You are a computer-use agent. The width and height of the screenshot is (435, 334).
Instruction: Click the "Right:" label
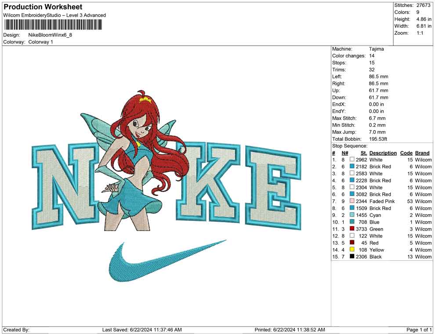pyautogui.click(x=339, y=83)
